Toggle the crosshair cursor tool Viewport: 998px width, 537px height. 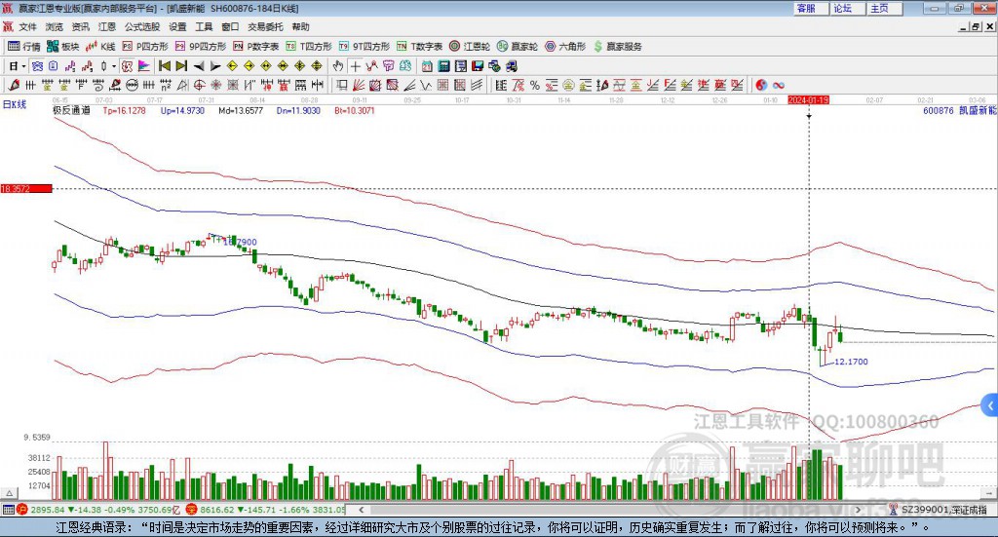click(x=355, y=66)
